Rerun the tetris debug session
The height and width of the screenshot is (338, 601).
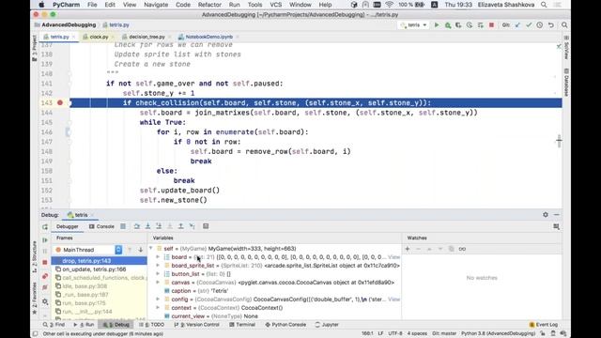click(45, 227)
